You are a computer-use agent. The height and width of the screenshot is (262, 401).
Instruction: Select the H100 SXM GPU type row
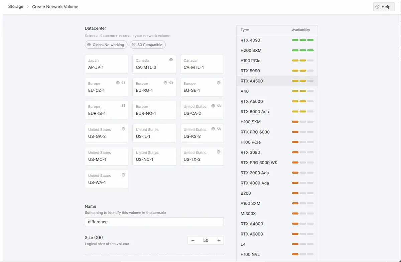point(277,122)
